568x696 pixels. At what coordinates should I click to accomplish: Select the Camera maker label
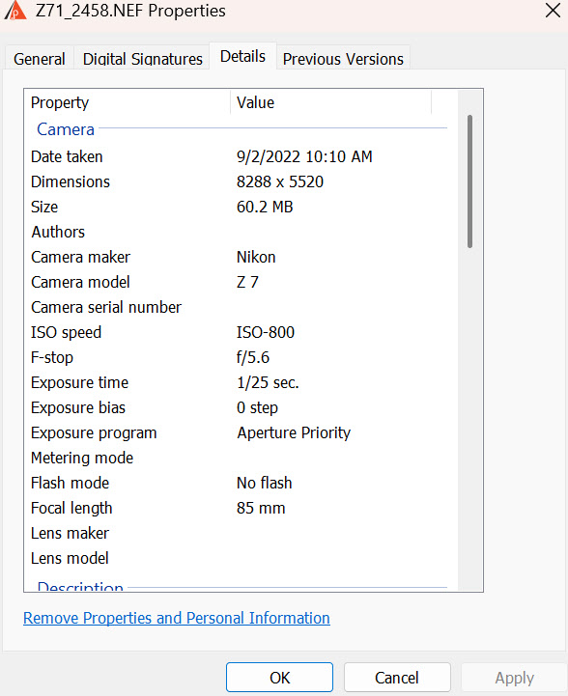(x=80, y=257)
